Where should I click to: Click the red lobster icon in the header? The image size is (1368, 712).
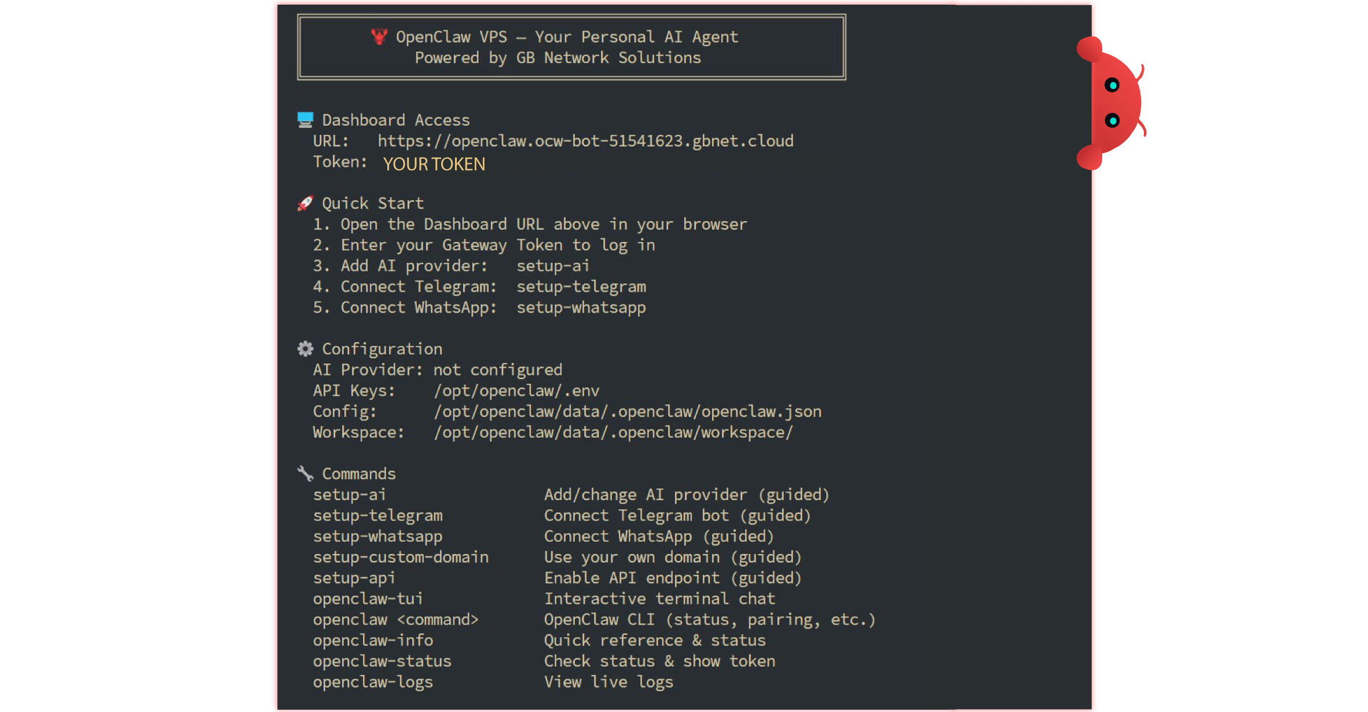(379, 36)
